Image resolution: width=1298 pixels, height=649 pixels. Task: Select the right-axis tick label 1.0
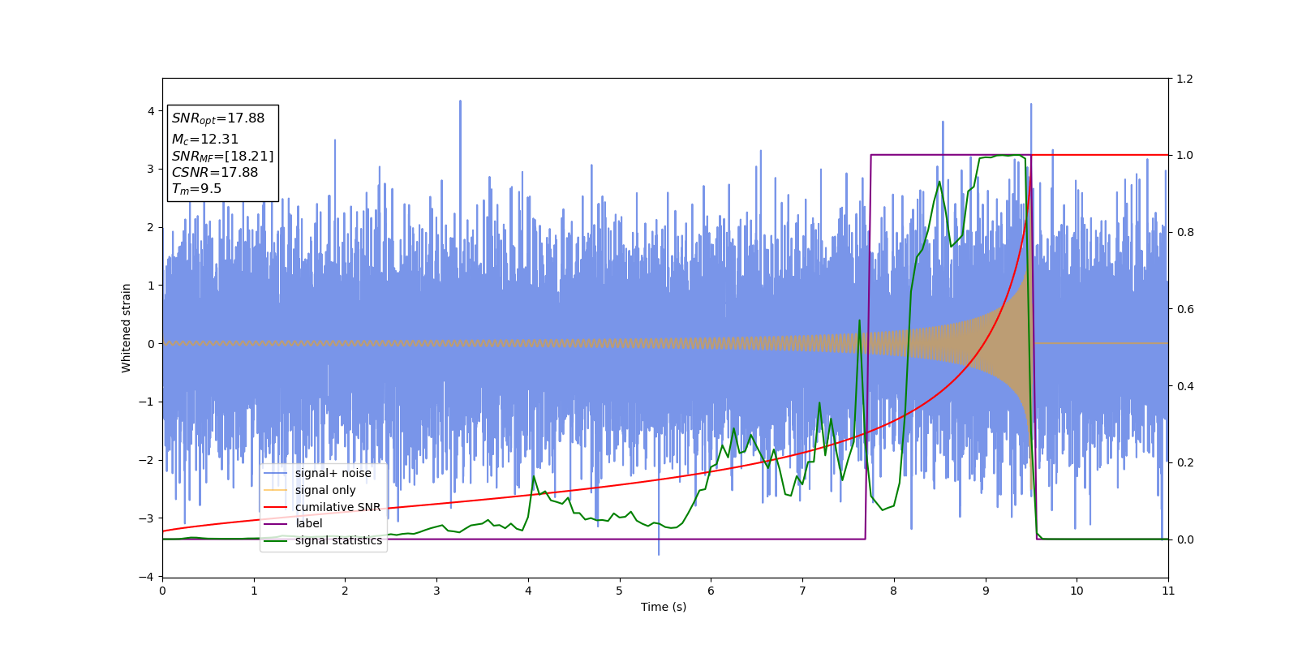tap(1184, 156)
